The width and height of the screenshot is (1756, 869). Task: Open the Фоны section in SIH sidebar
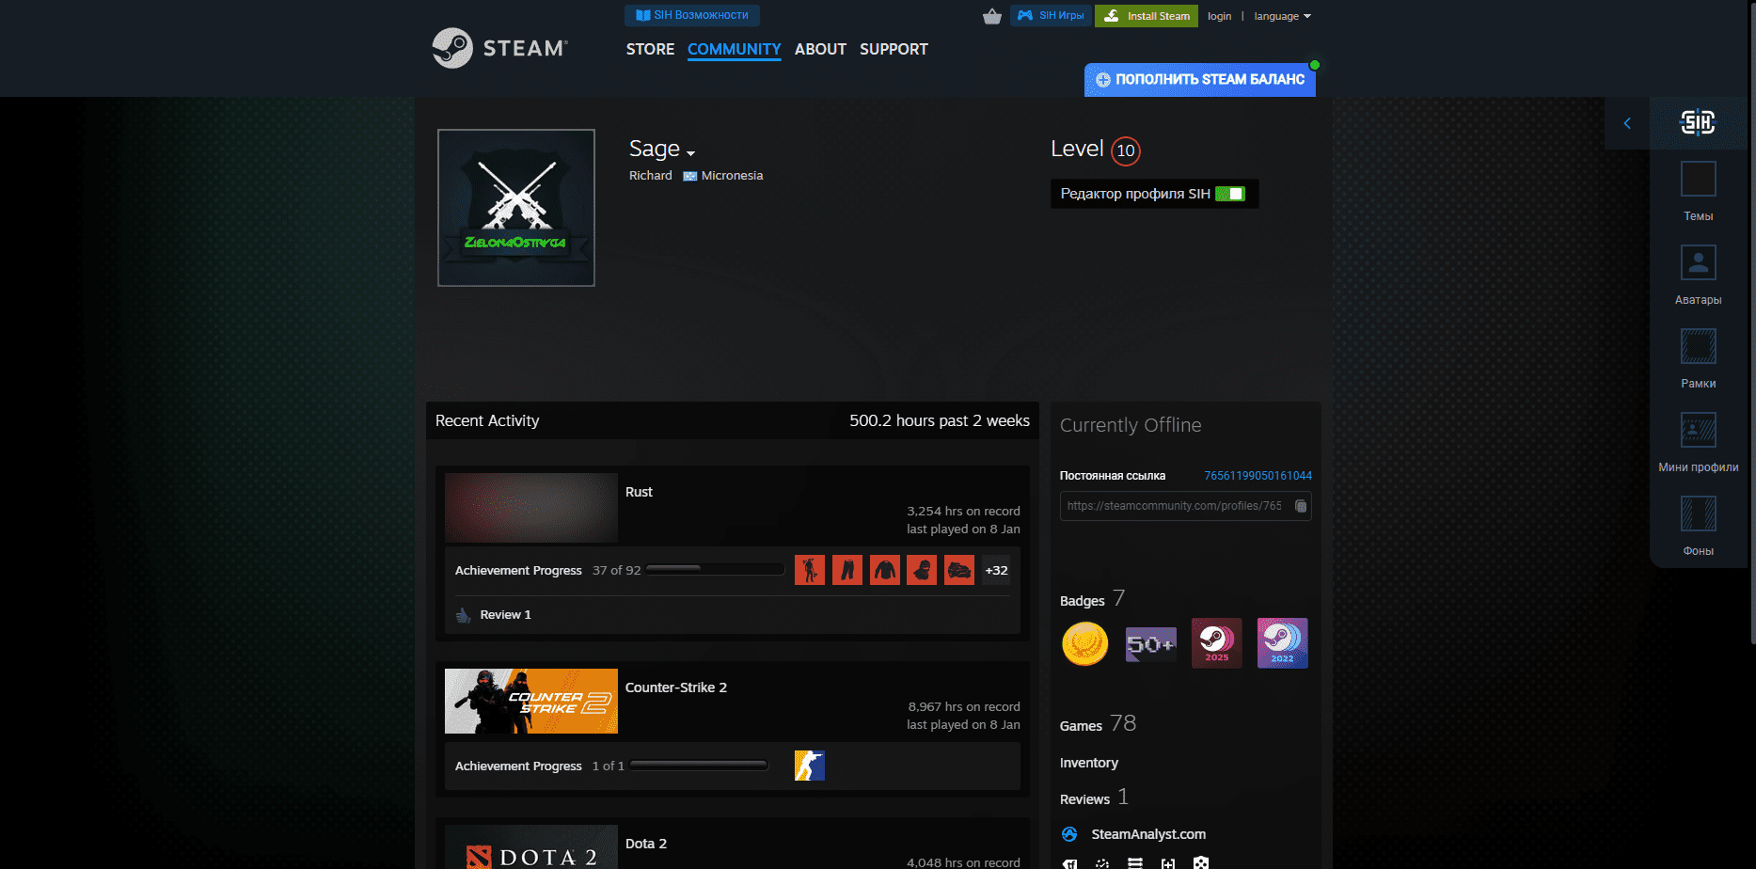coord(1698,524)
